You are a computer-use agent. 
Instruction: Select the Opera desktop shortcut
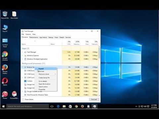pos(5,82)
